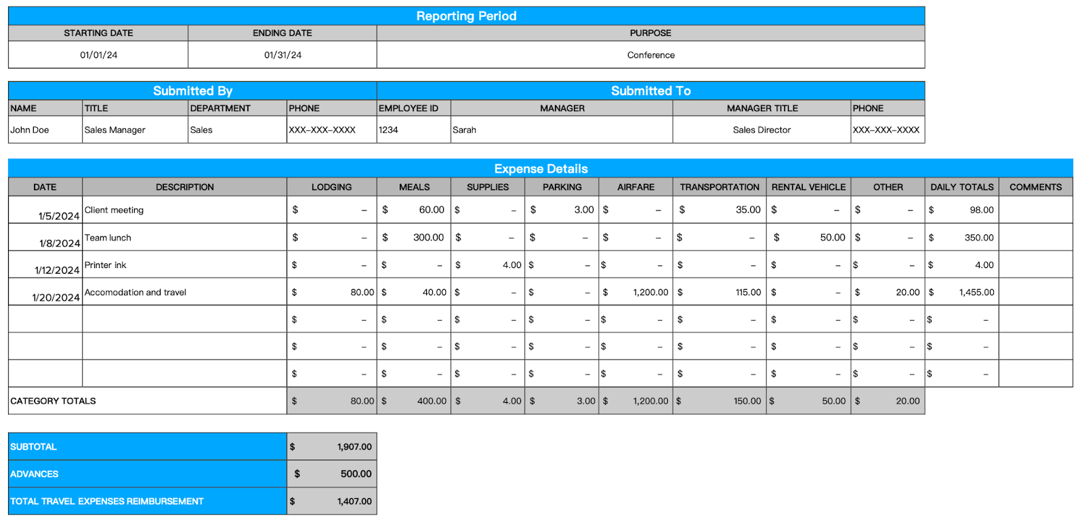
Task: Select the 35.00 transportation amount
Action: point(720,210)
